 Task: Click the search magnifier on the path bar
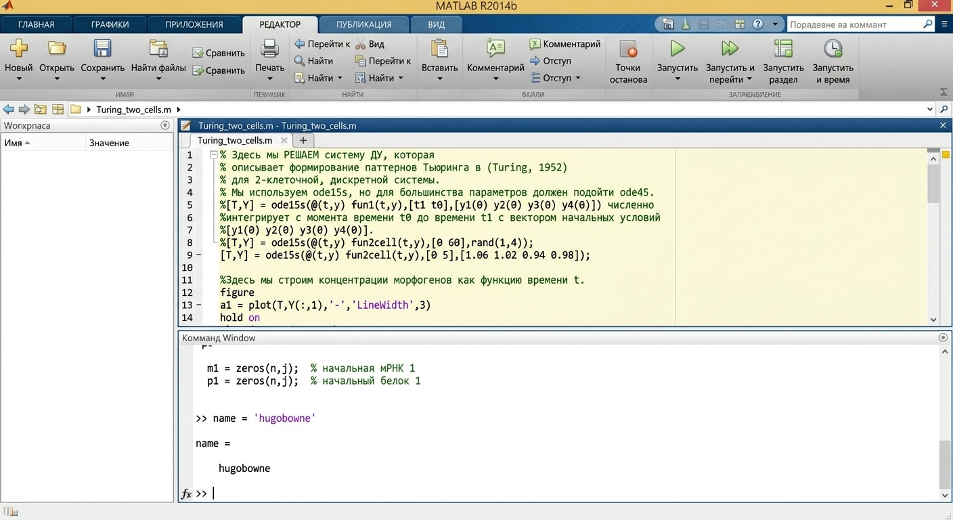tap(944, 110)
